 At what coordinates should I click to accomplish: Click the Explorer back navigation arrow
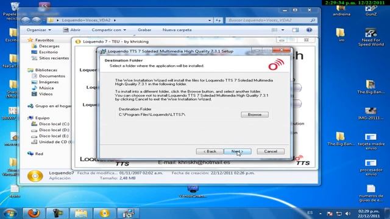26,20
